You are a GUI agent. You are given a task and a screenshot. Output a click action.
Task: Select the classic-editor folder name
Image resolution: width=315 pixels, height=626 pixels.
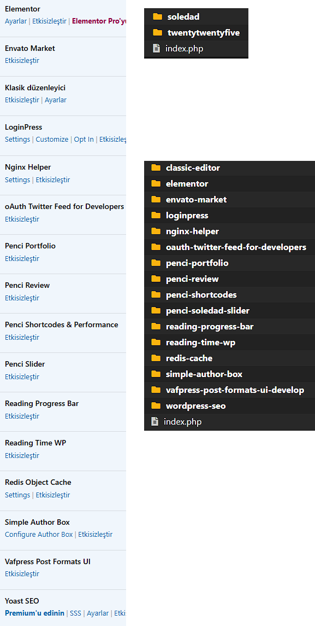click(193, 167)
